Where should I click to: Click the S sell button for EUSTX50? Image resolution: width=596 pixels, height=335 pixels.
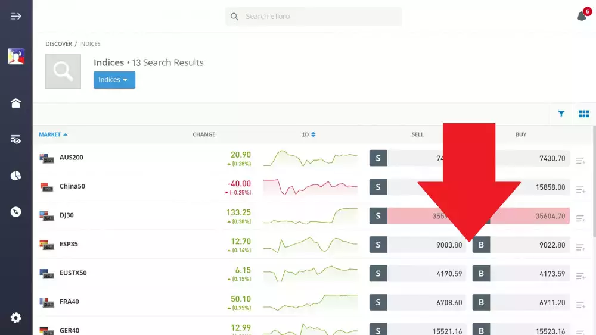(378, 274)
